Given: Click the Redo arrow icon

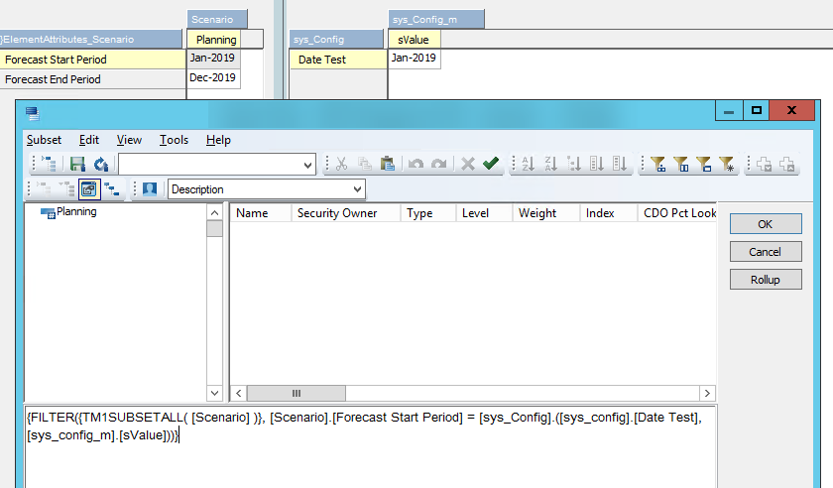Looking at the screenshot, I should coord(438,164).
